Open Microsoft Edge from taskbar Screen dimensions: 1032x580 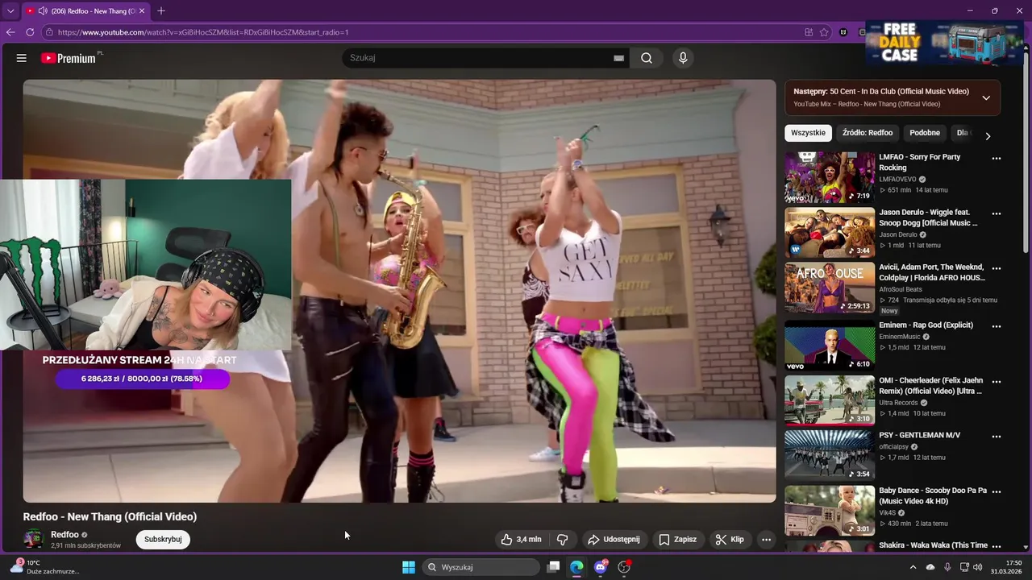click(x=576, y=567)
